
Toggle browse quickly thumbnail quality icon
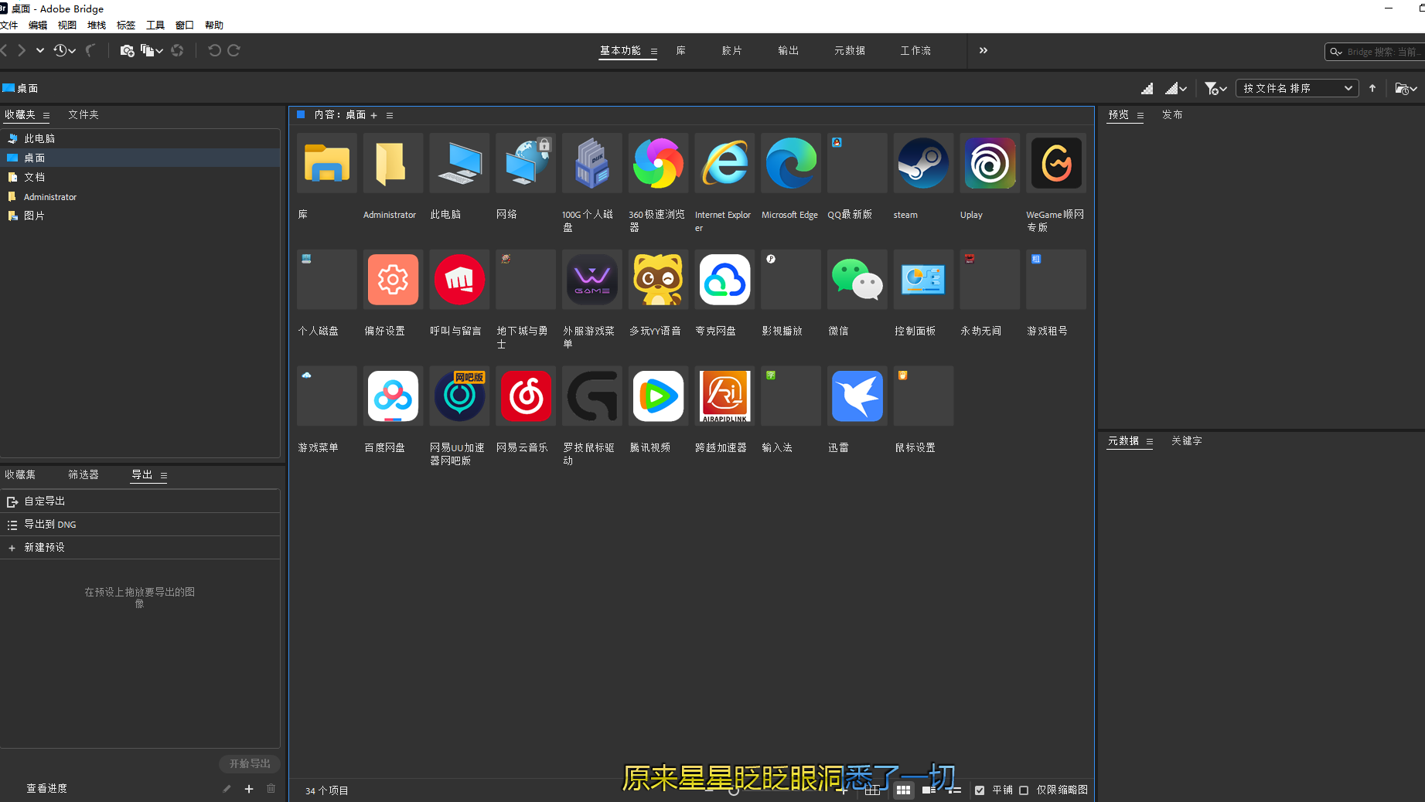[1147, 88]
